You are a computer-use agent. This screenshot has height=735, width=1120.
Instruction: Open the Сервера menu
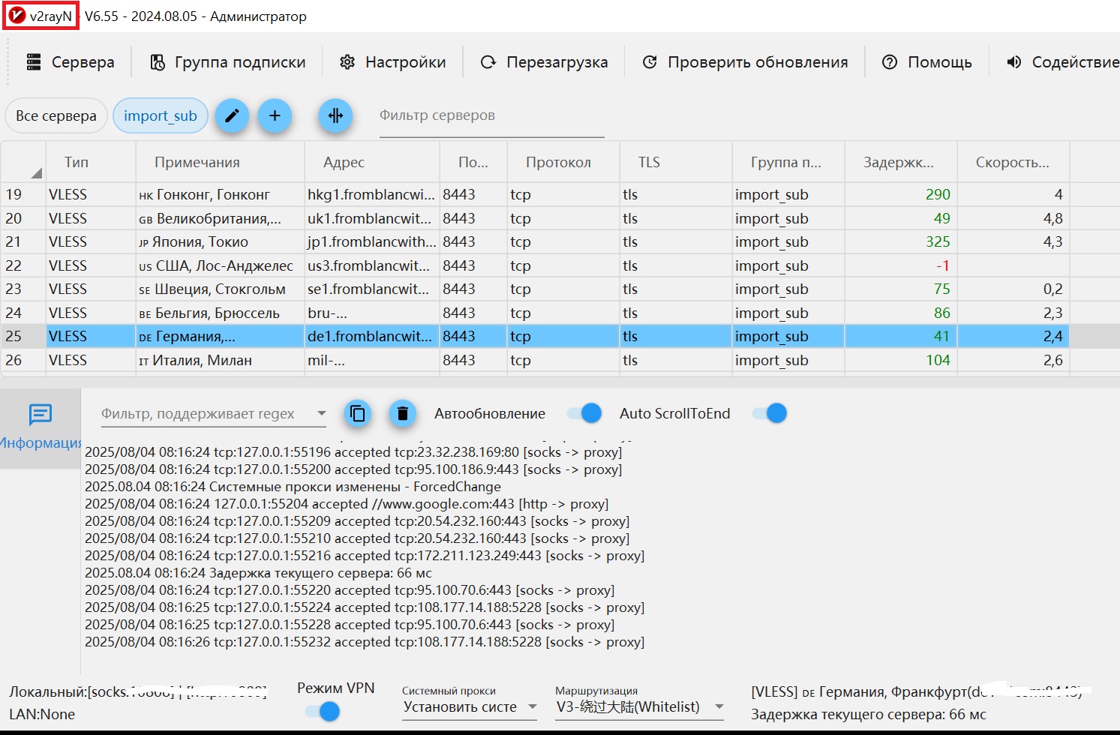pos(70,62)
